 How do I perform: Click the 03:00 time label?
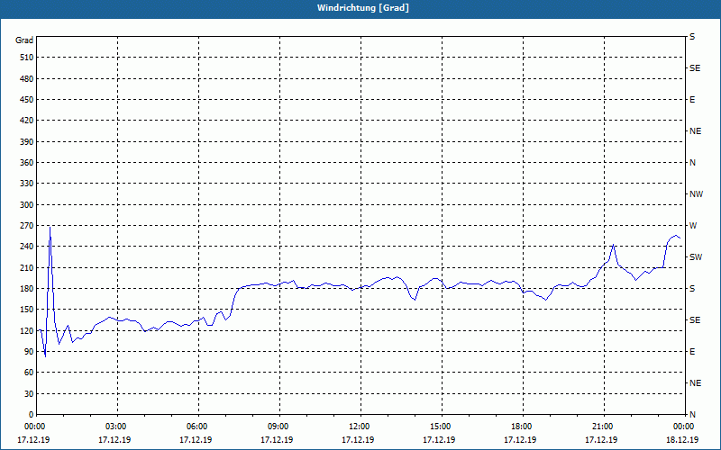118,427
